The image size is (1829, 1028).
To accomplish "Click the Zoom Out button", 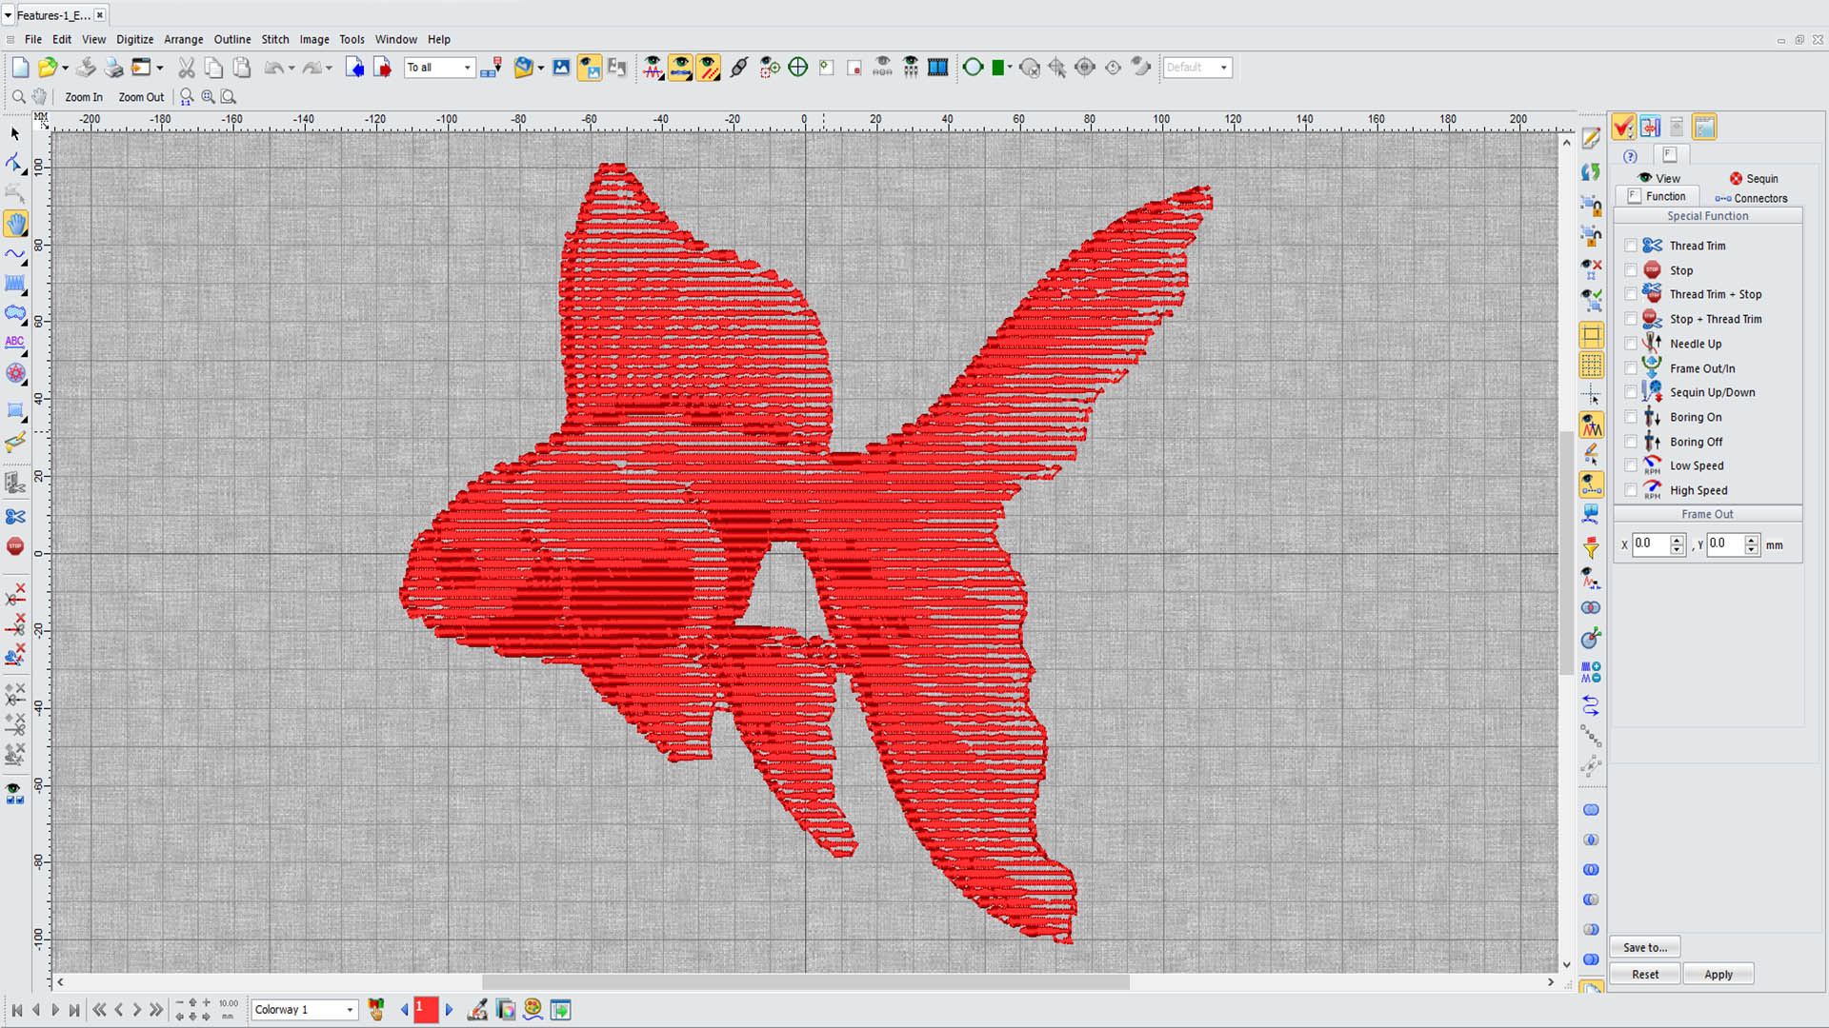I will click(141, 97).
